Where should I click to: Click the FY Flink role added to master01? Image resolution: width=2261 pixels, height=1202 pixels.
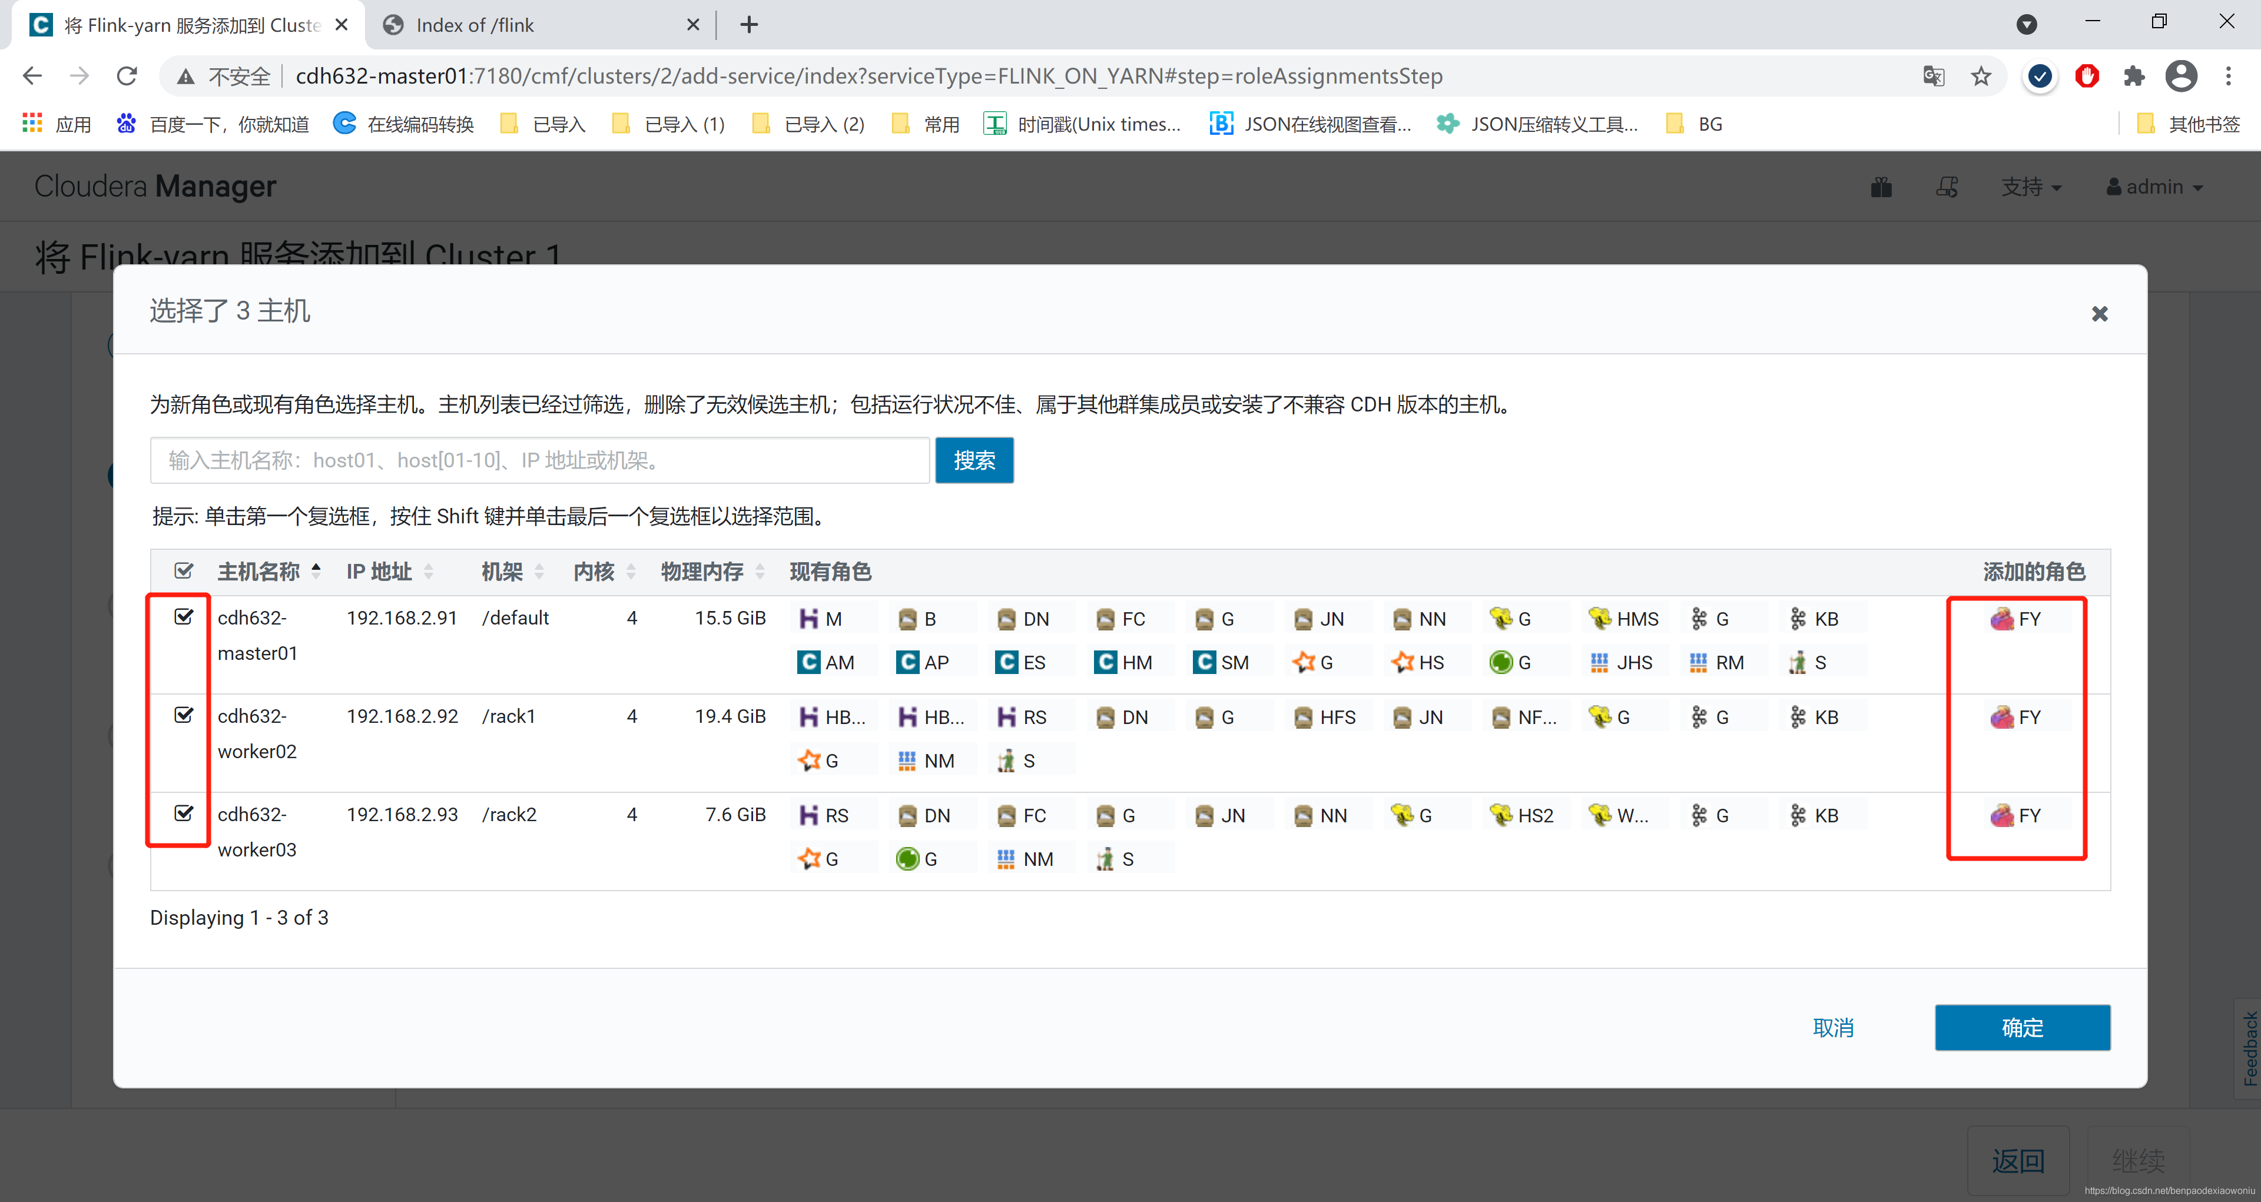pos(2016,619)
